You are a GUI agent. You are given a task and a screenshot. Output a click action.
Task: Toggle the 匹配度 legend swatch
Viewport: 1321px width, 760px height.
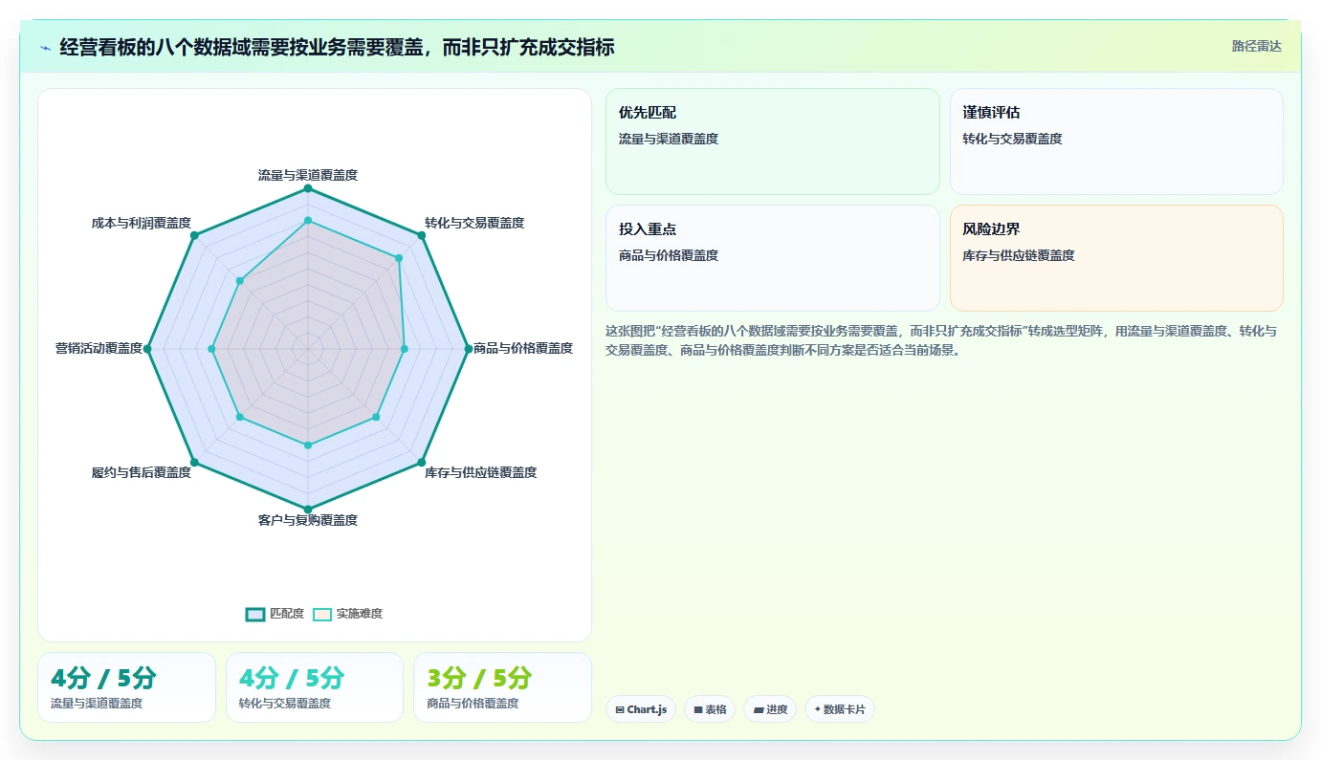pos(255,614)
